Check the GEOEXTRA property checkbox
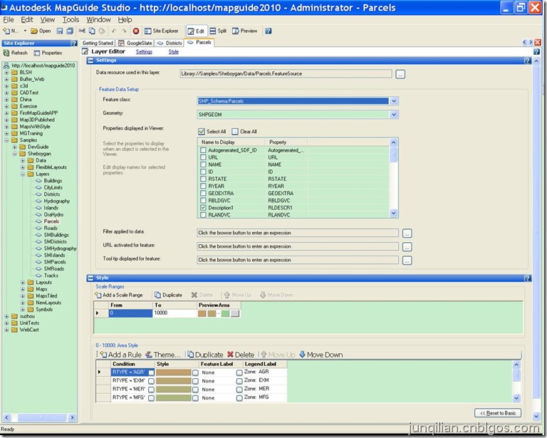The height and width of the screenshot is (438, 547). click(x=203, y=193)
